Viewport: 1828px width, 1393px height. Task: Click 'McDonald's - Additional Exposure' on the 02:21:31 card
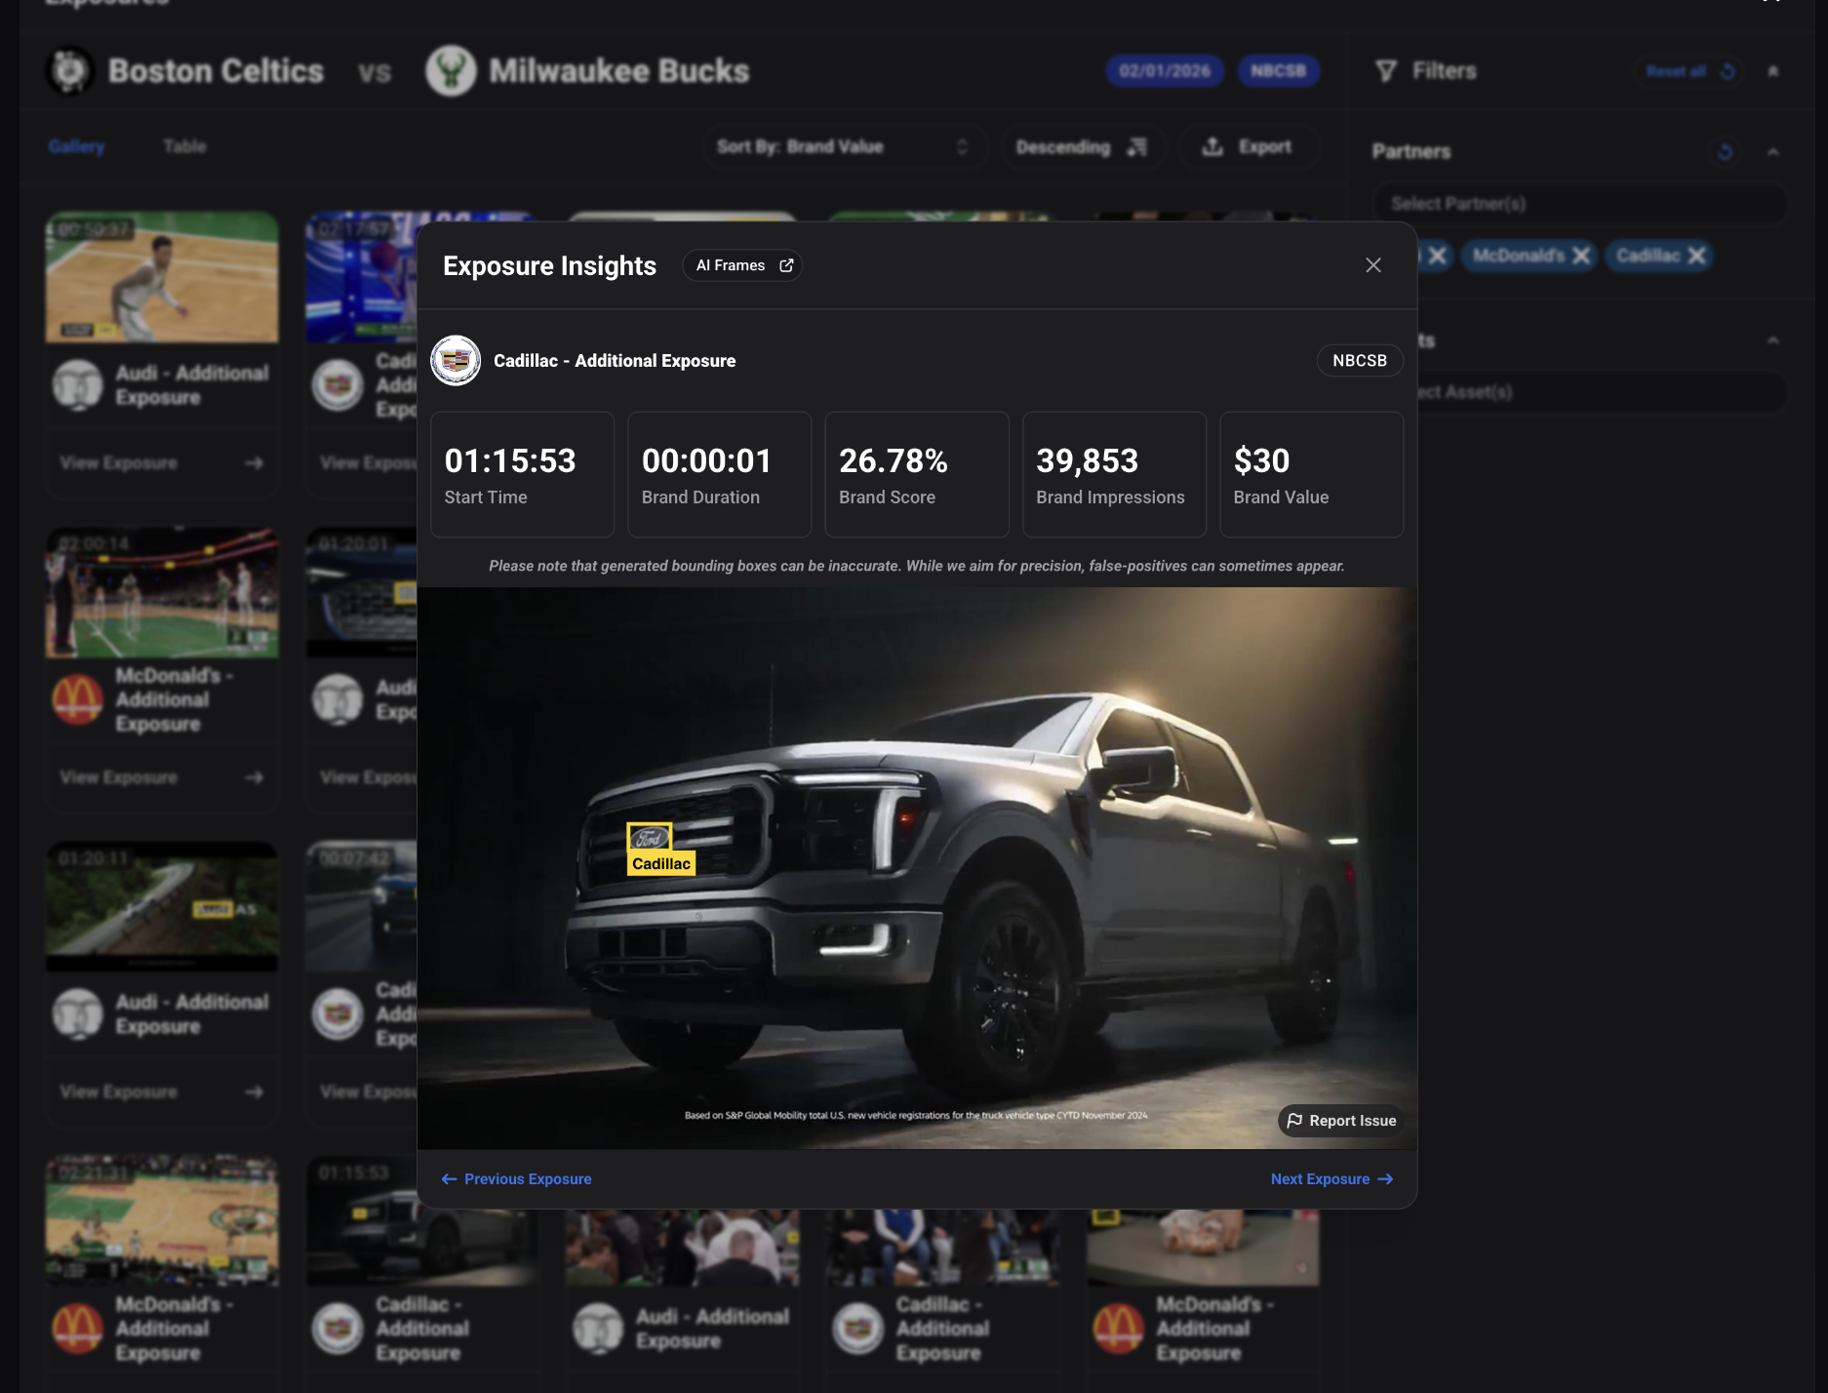coord(175,1329)
